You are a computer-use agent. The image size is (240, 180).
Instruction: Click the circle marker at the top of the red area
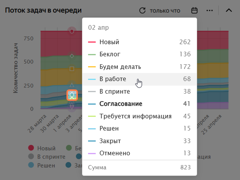72,31
